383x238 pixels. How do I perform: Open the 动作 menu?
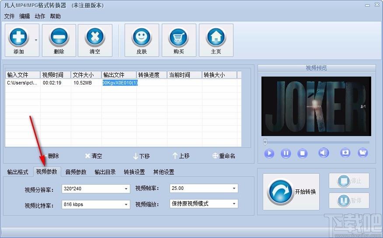pyautogui.click(x=40, y=16)
